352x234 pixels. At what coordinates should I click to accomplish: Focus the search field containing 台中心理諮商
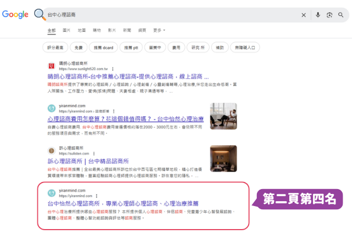click(x=173, y=15)
